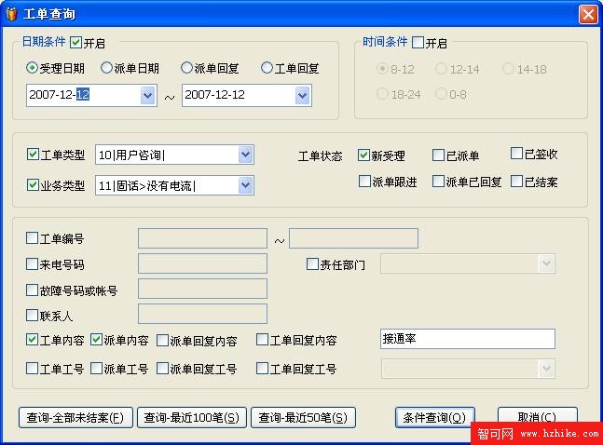Enable the 联系人 checkbox

[x=32, y=315]
